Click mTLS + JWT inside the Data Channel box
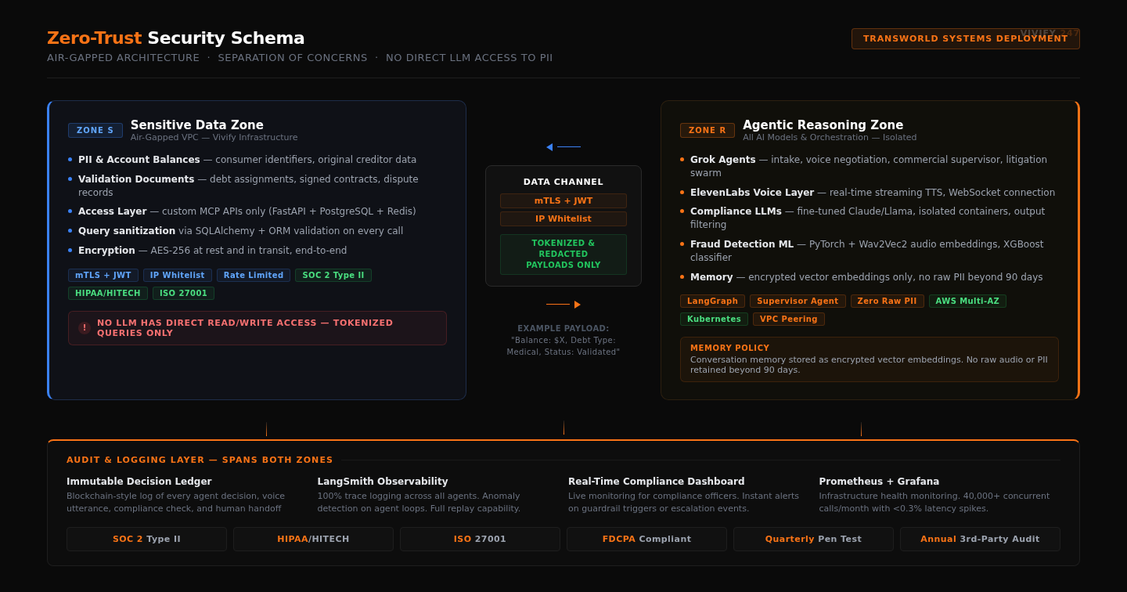 coord(563,201)
